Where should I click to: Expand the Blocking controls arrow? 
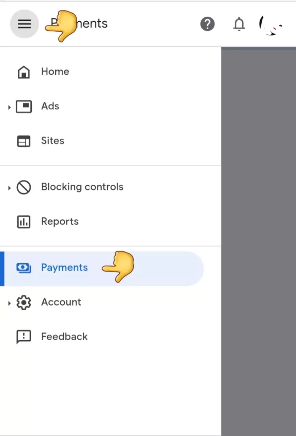tap(9, 188)
